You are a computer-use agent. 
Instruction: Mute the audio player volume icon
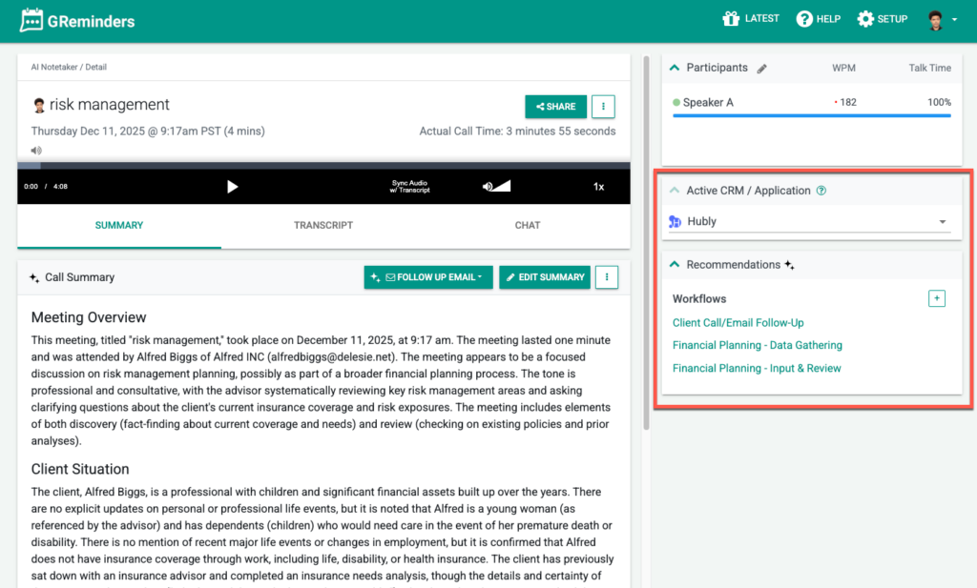[x=488, y=187]
